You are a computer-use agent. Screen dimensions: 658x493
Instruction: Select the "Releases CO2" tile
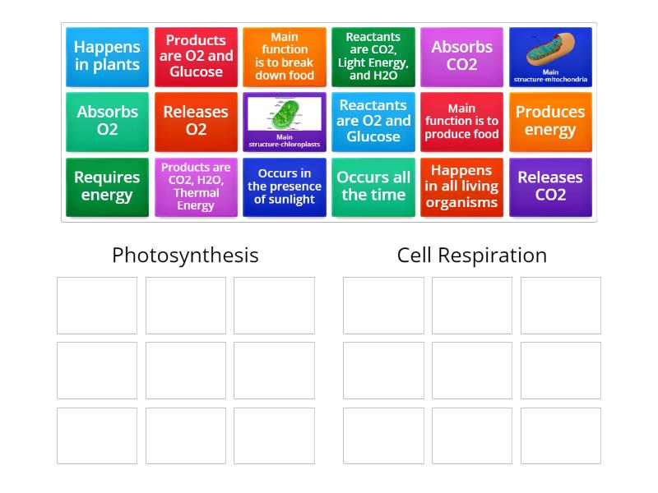click(x=550, y=187)
